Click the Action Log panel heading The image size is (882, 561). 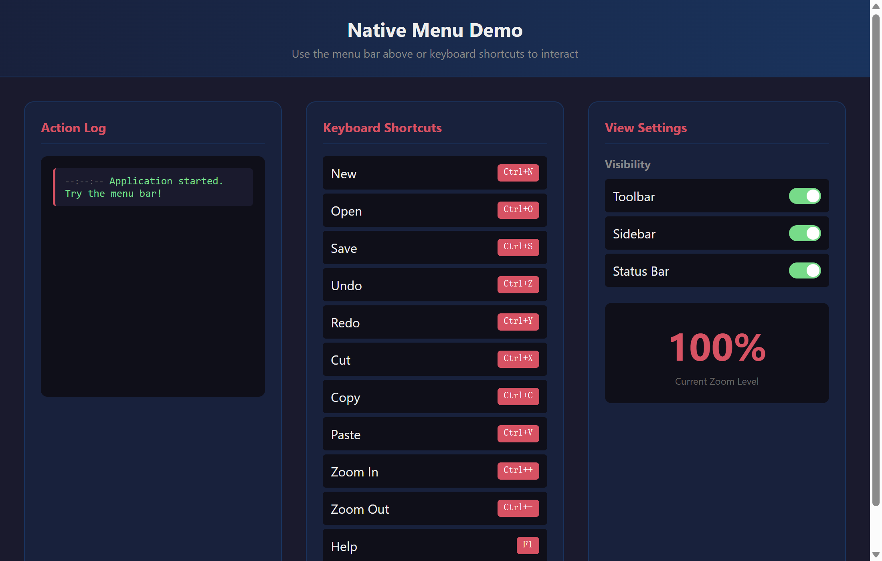tap(73, 128)
